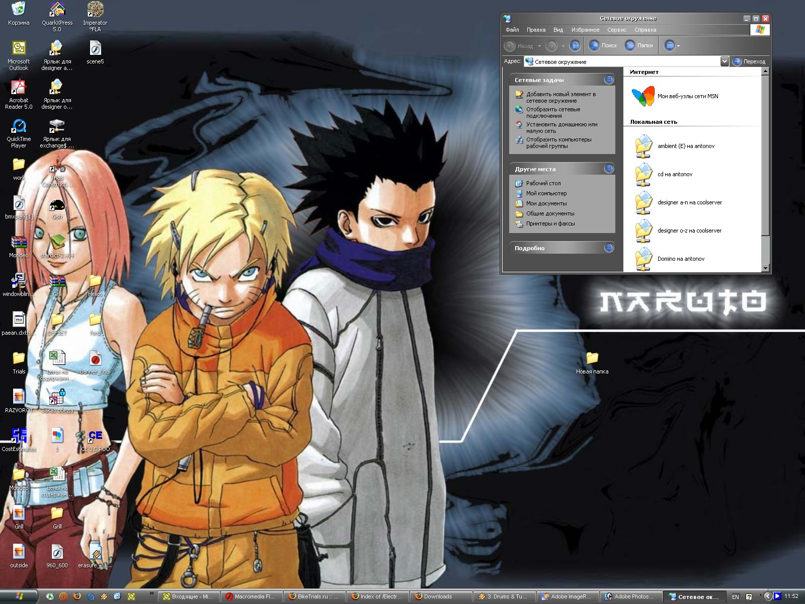Click the file list scroll-down arrow
The image size is (805, 604).
765,268
